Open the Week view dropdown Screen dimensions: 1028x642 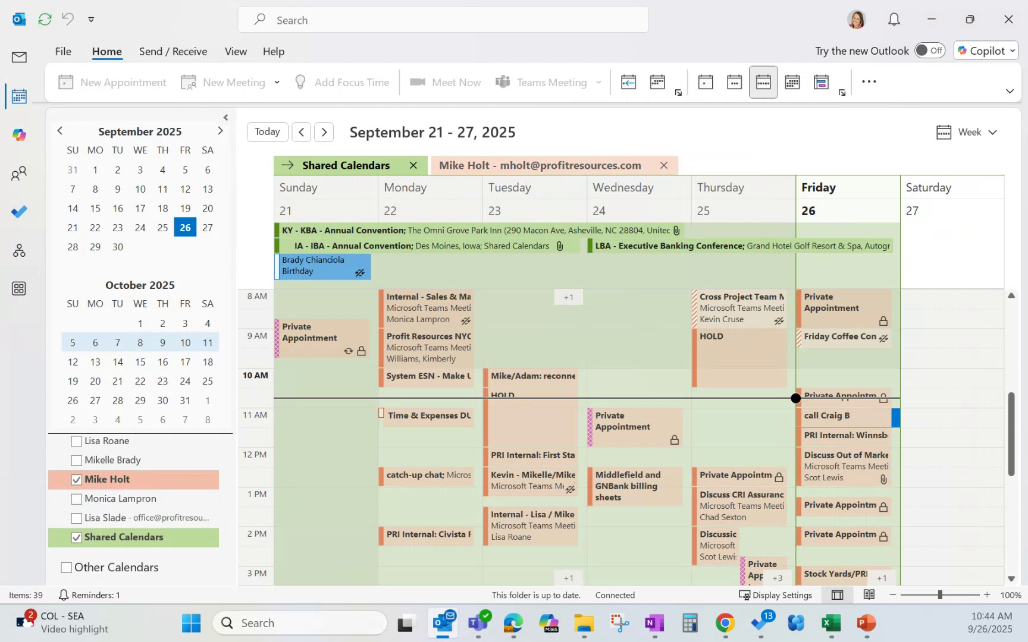point(967,132)
